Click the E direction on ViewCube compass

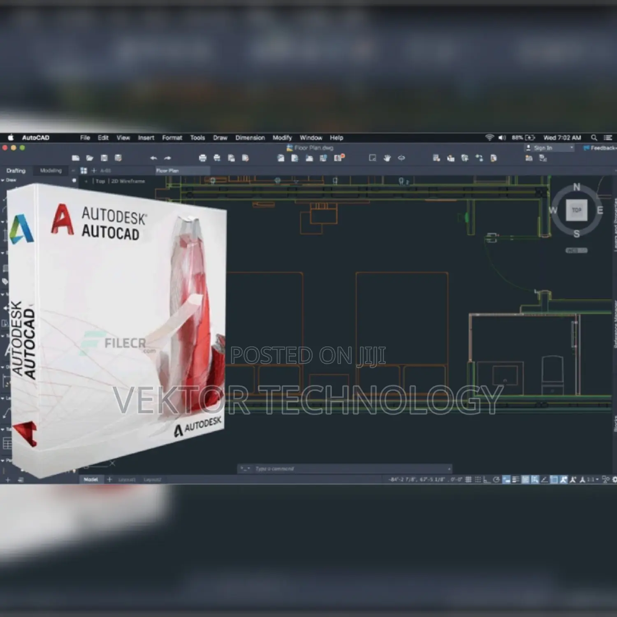click(600, 210)
